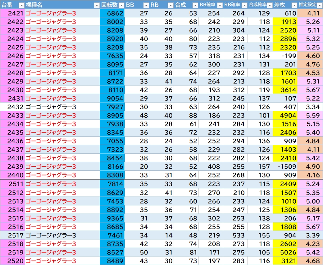Select the estimated setting cell 4.60
This screenshot has width=323, height=265.
coord(310,56)
